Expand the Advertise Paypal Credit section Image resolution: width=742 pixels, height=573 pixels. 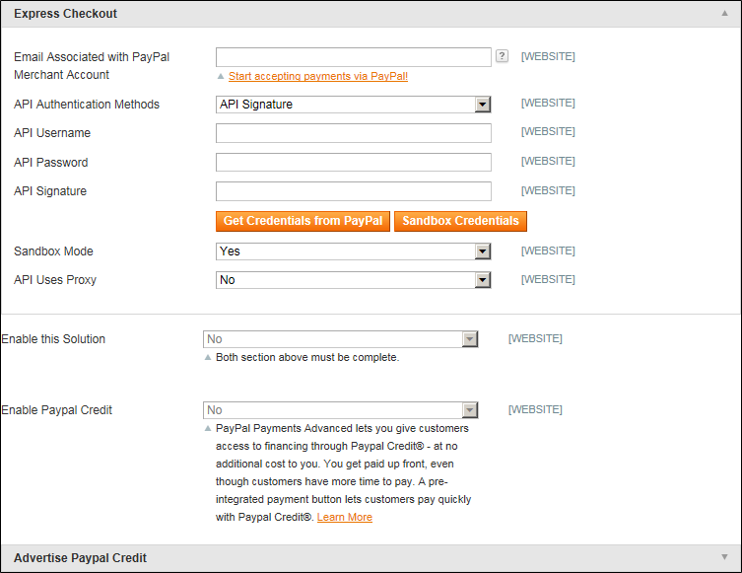coord(371,558)
